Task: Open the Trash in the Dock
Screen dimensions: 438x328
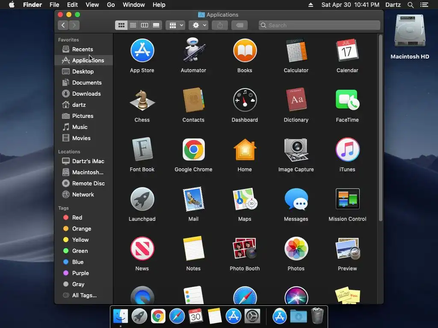Action: coord(317,316)
